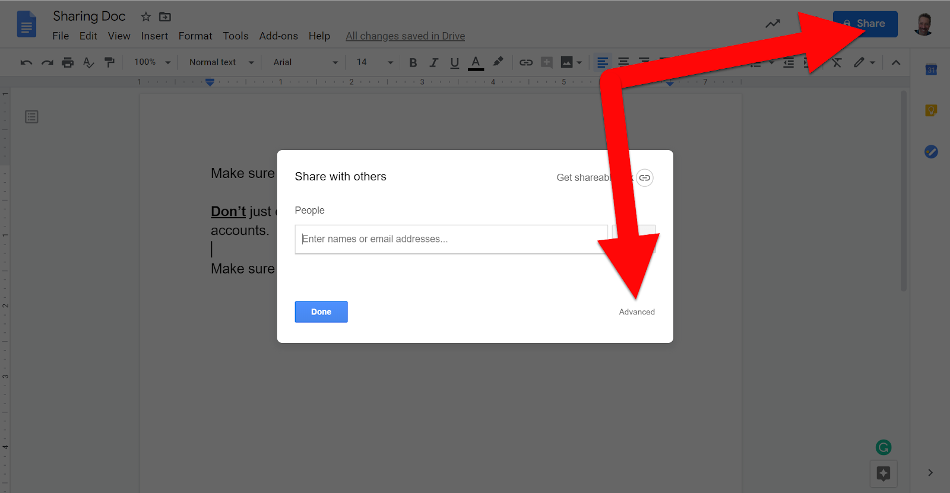Open the text color picker
950x493 pixels.
pyautogui.click(x=476, y=62)
